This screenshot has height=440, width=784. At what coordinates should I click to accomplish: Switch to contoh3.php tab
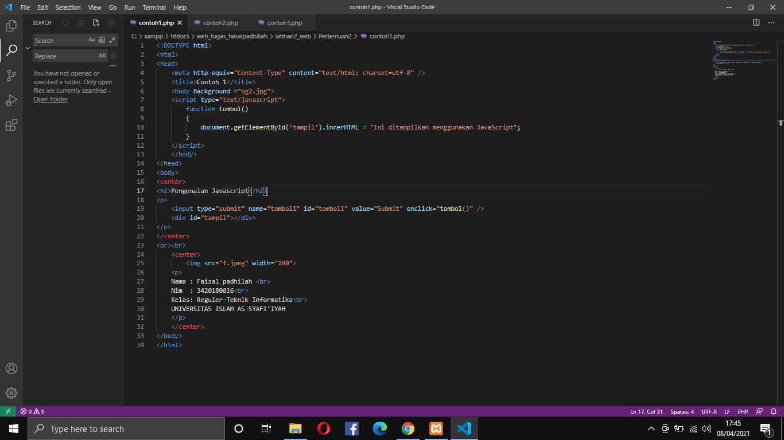(x=285, y=23)
